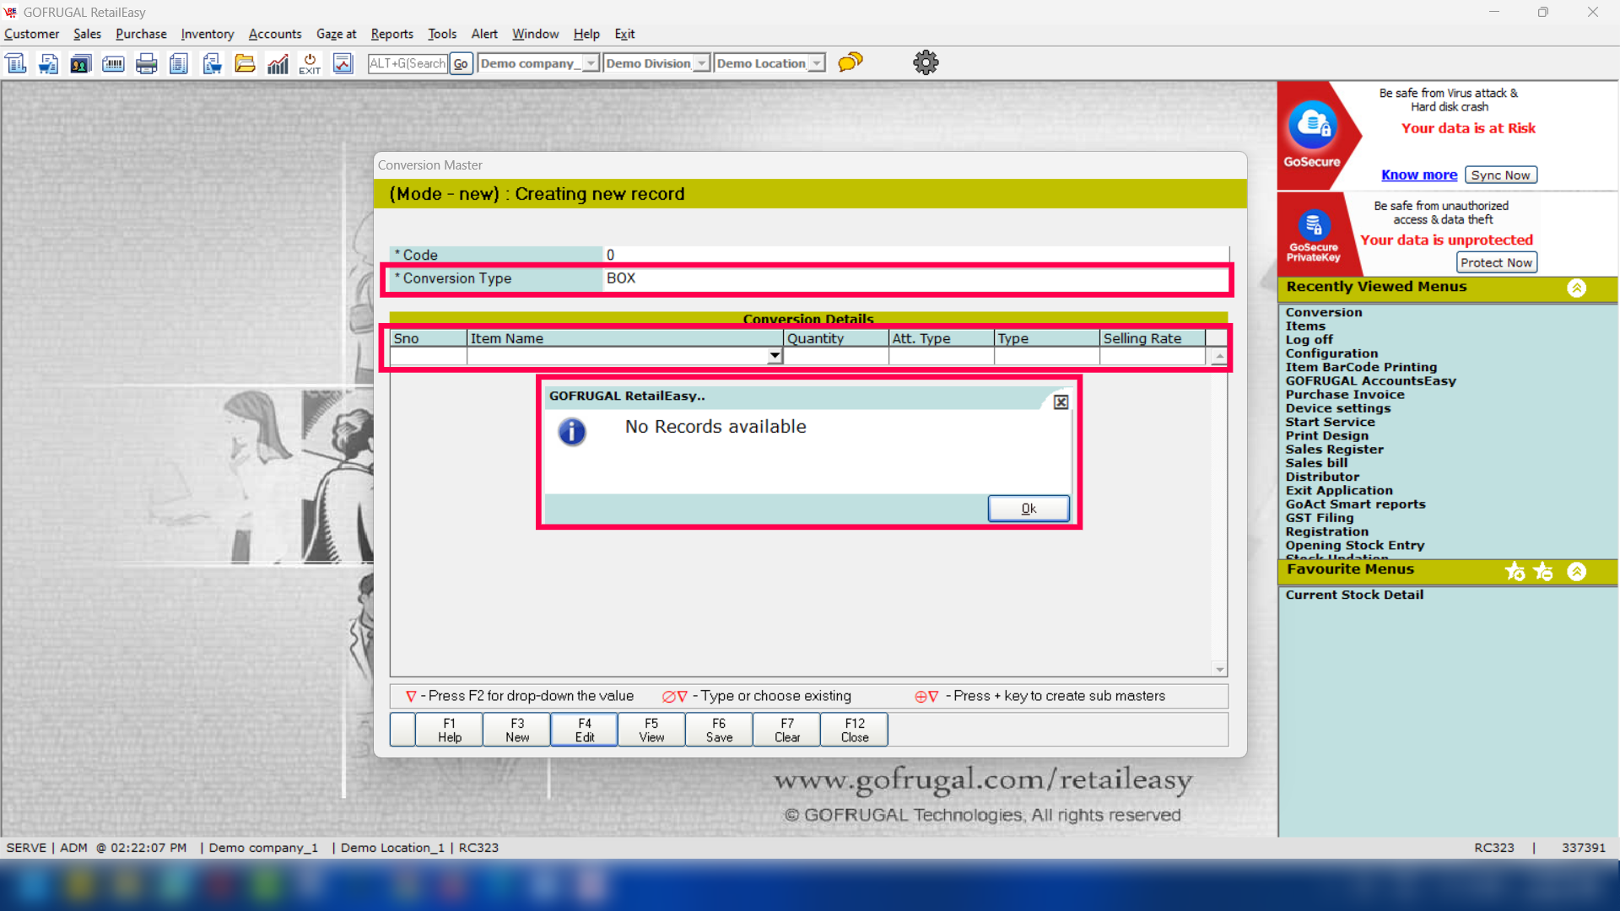Open the bar chart reports toolbar icon

click(x=278, y=63)
